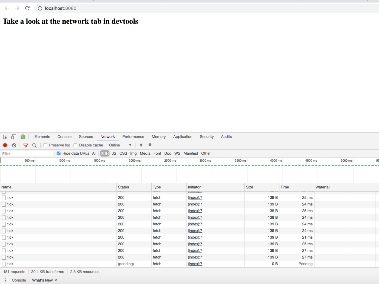Sort requests by Size column
Screen dimensions: 379x284
[262, 187]
